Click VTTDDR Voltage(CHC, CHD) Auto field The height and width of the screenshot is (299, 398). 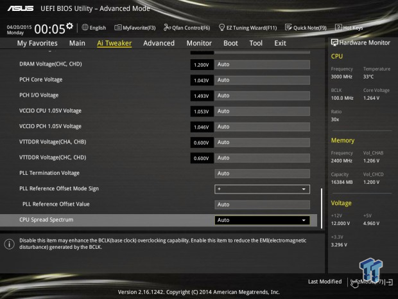(262, 158)
